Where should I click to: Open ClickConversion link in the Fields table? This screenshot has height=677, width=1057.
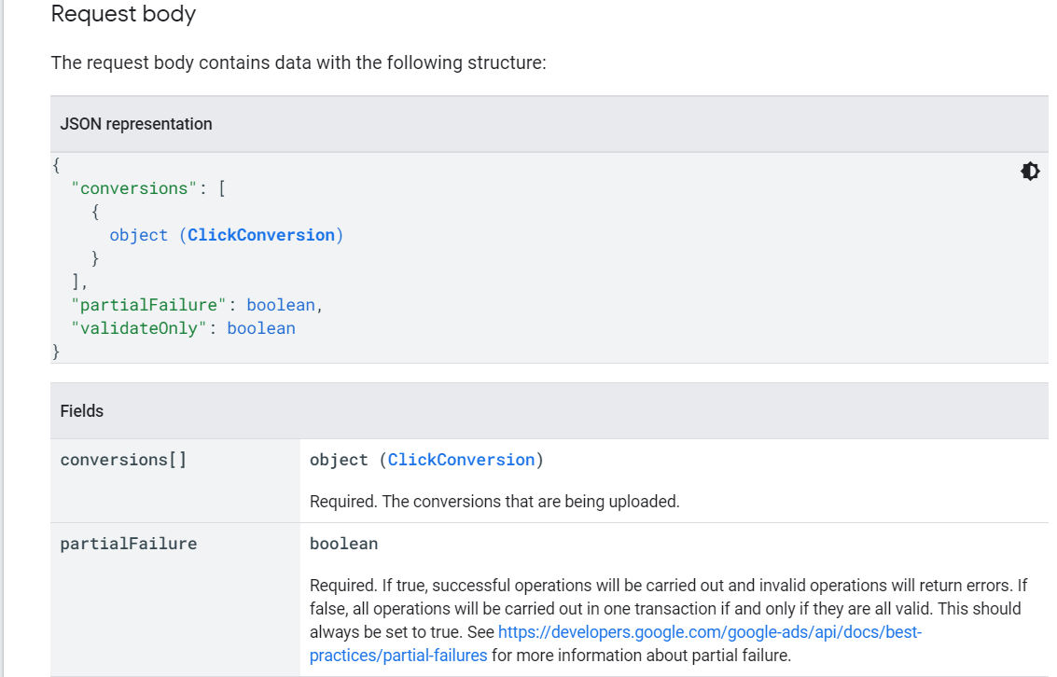pyautogui.click(x=461, y=460)
